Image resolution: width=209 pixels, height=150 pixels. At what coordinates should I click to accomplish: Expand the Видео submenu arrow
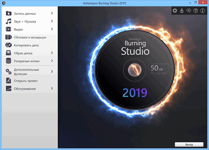coord(52,29)
